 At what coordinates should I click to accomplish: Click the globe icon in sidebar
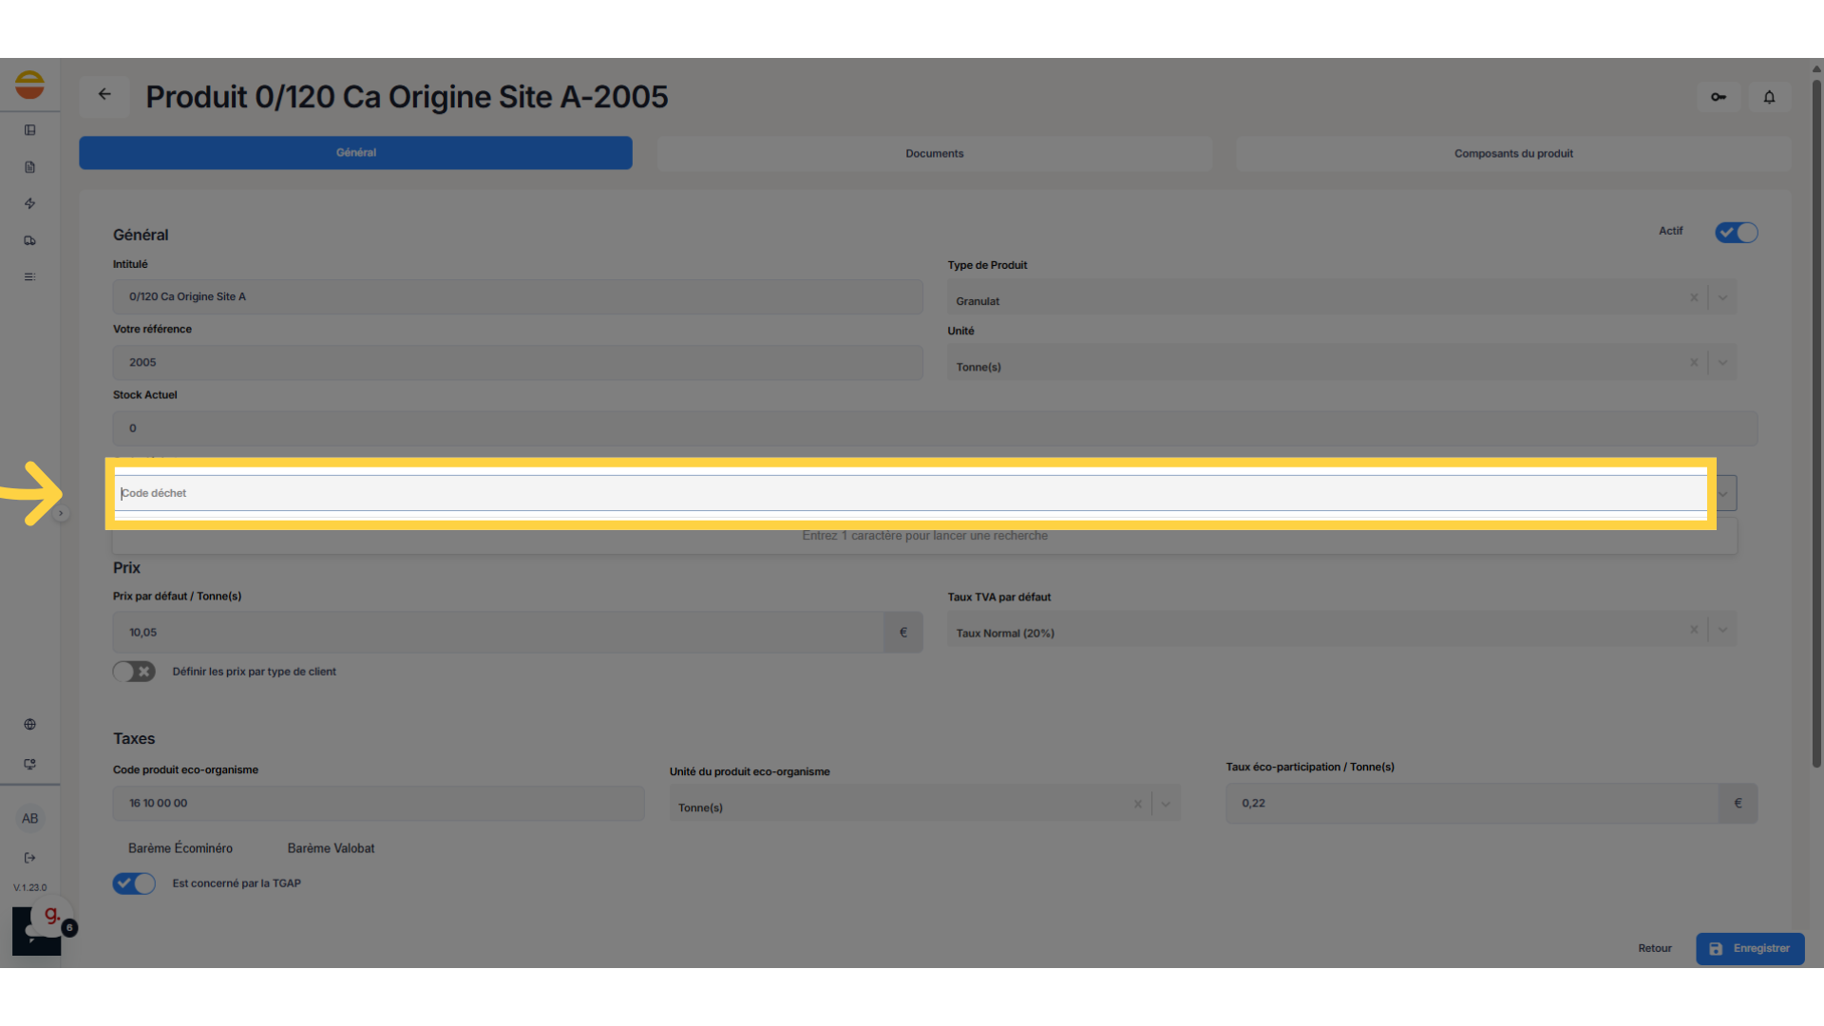pos(30,725)
